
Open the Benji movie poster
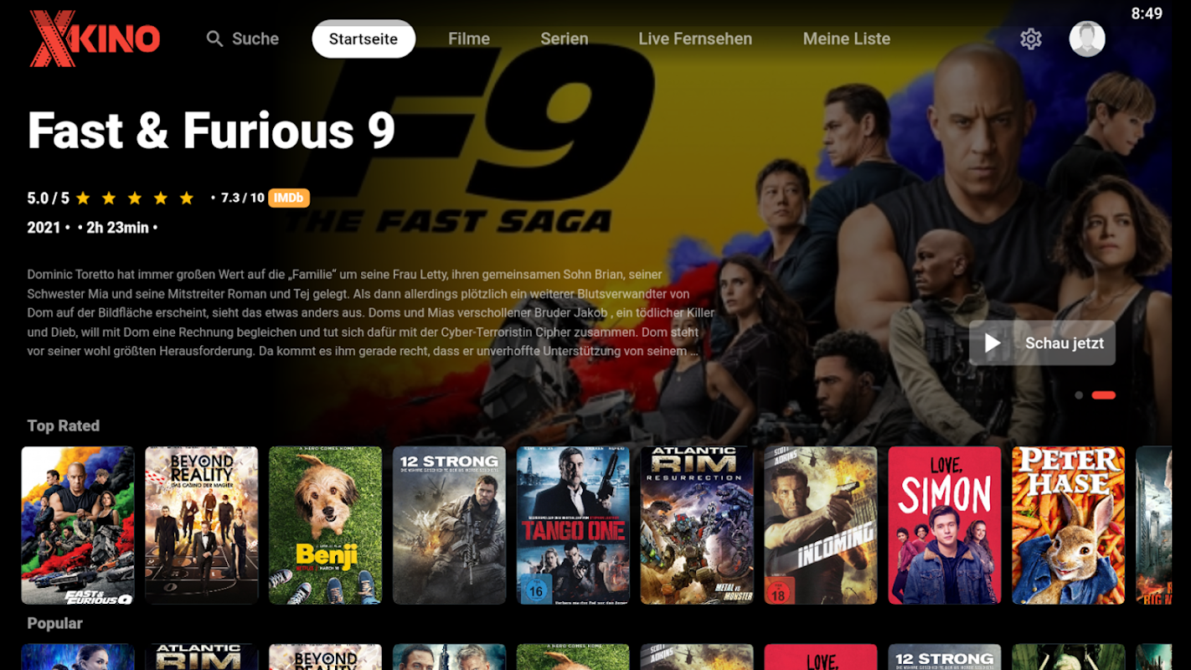pyautogui.click(x=325, y=525)
